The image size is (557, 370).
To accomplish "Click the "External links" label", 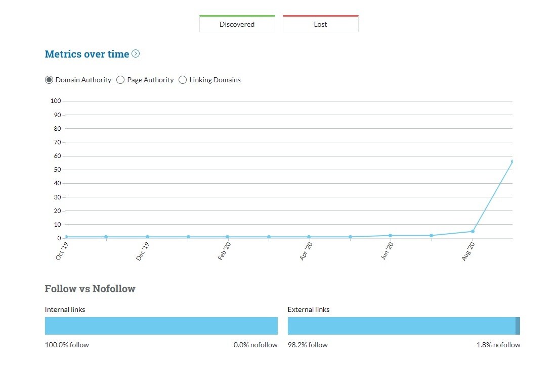I will 309,309.
